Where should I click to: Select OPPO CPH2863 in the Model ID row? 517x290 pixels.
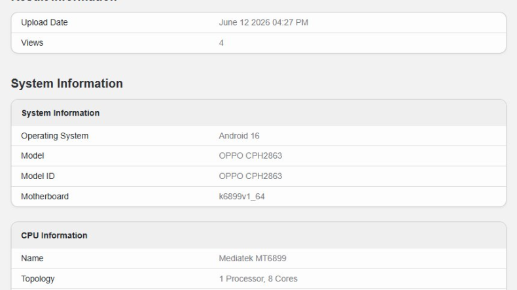pyautogui.click(x=250, y=176)
